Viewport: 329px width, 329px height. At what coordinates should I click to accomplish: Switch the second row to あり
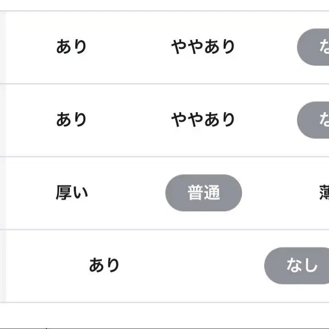71,120
